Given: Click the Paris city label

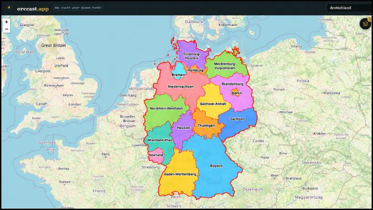Looking at the screenshot, I should [x=106, y=154].
